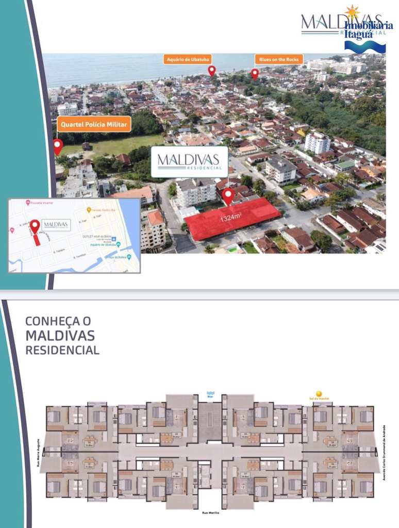Click the red pin under Aquário de Ubatuba label

coord(211,71)
